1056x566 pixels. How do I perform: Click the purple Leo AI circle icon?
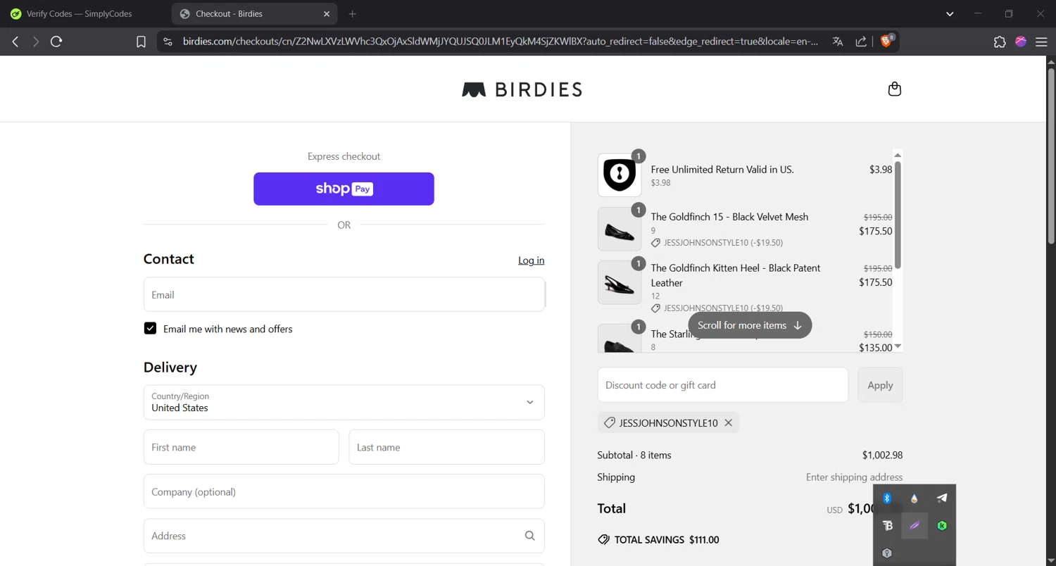(x=1021, y=42)
